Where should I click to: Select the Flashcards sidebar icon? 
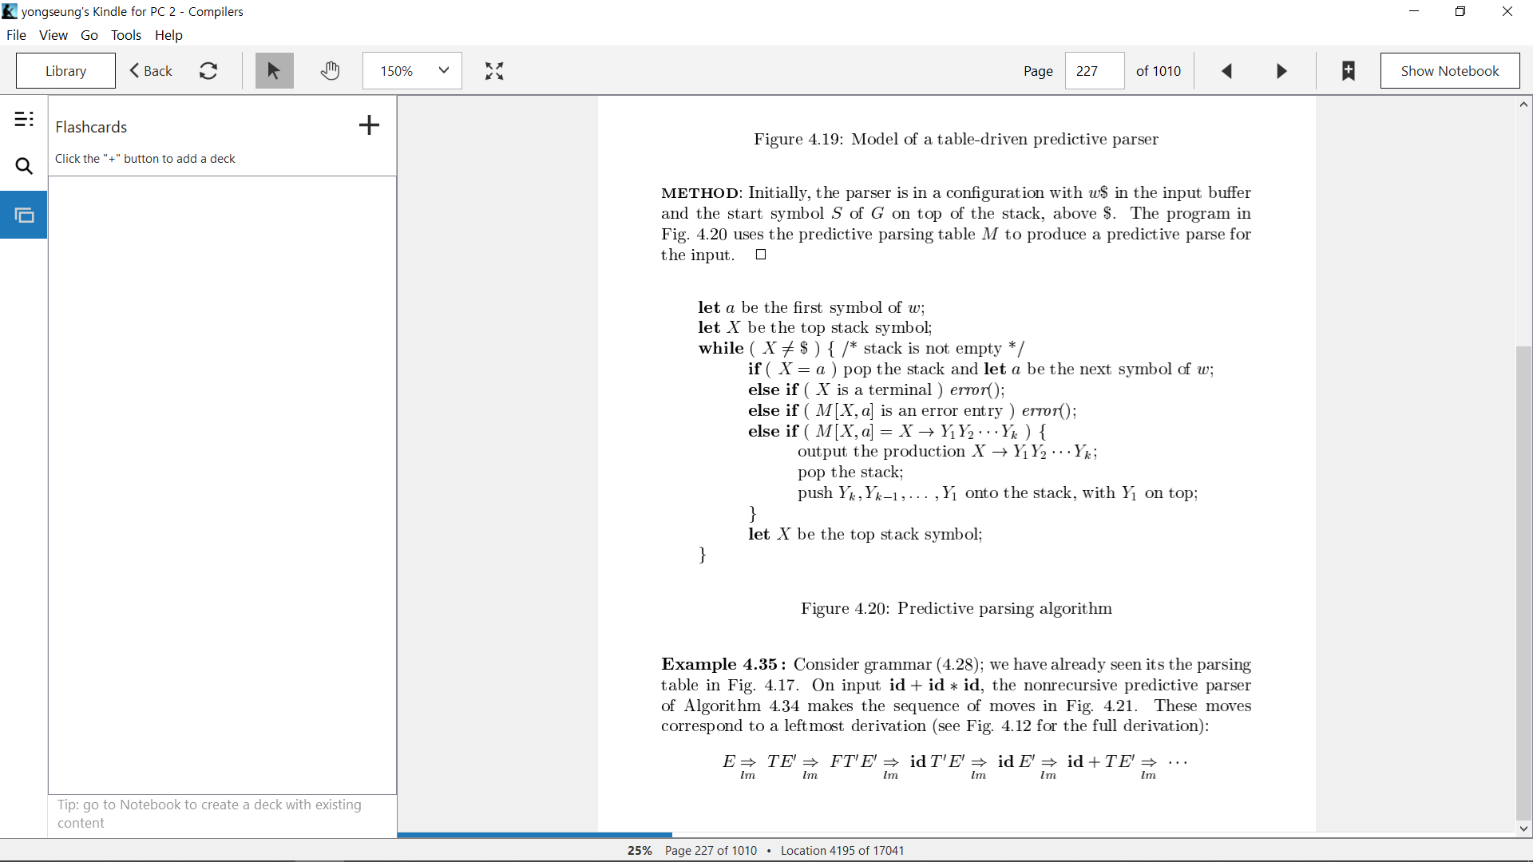point(24,215)
